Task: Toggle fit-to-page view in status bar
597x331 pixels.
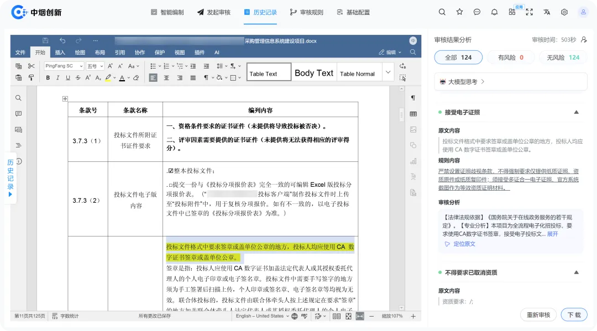Action: [x=348, y=316]
